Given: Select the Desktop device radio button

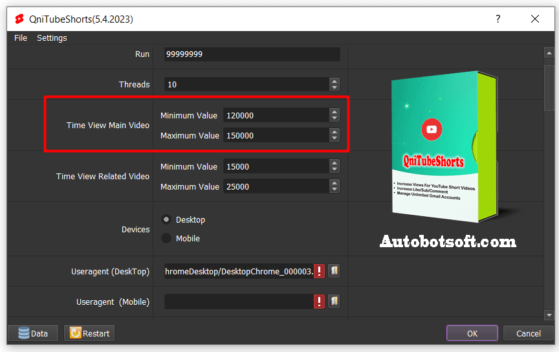Looking at the screenshot, I should pos(166,219).
